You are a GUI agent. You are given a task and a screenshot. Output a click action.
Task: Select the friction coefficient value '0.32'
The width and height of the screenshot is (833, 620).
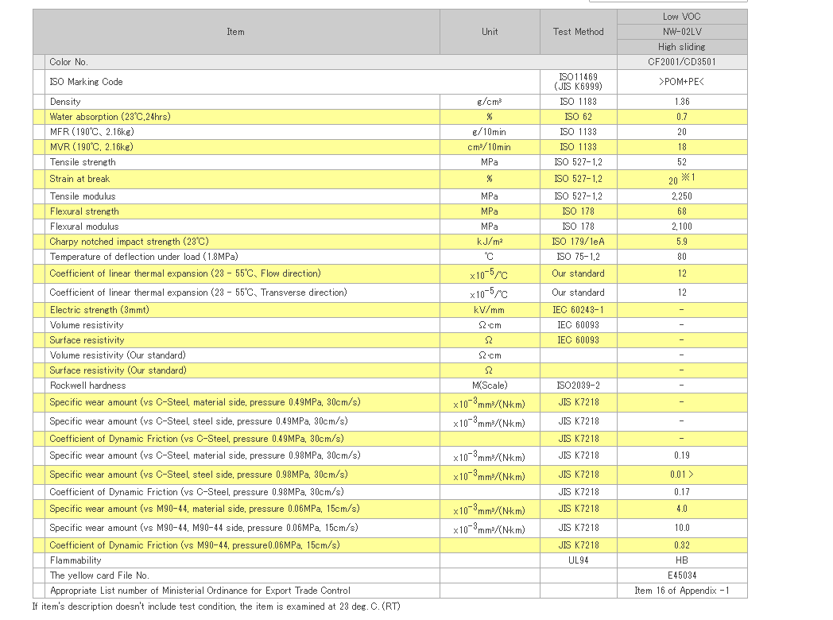(682, 545)
